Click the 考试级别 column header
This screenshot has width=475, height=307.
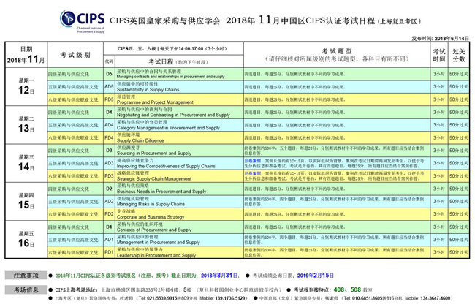pyautogui.click(x=75, y=55)
